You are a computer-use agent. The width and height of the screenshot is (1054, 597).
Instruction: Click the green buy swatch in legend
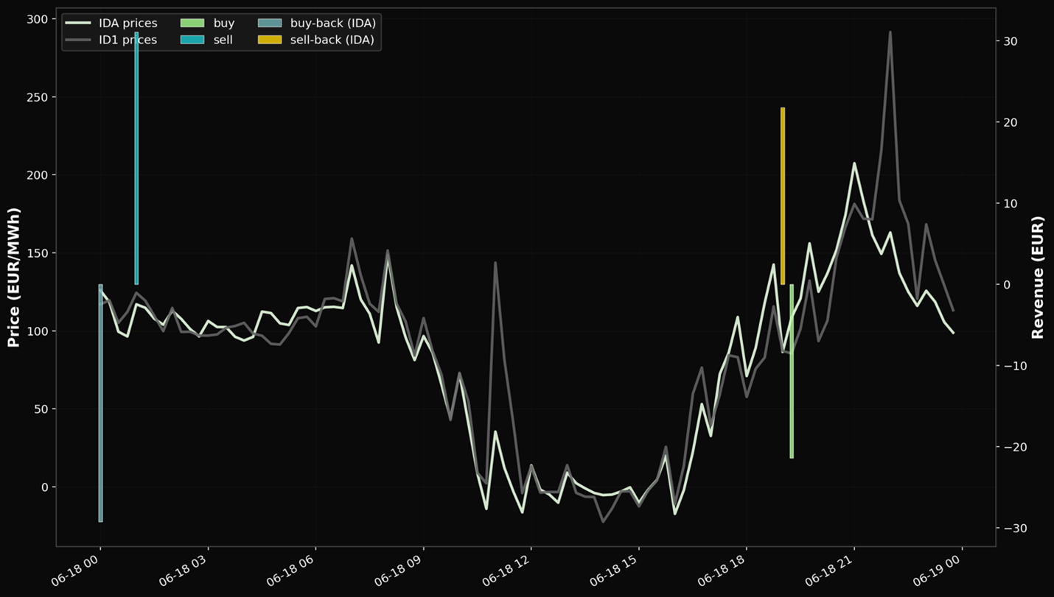192,24
